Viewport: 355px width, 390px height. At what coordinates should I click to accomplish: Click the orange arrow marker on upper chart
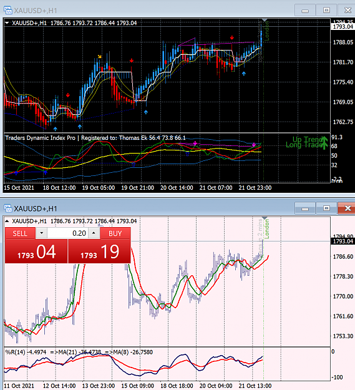pos(99,57)
